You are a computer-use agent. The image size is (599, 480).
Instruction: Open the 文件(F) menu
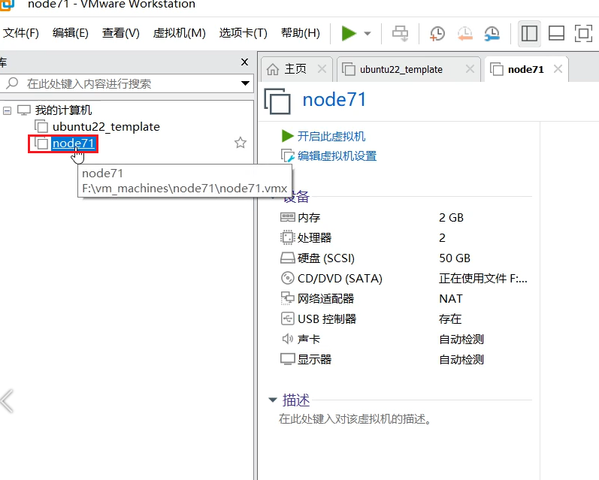coord(20,33)
